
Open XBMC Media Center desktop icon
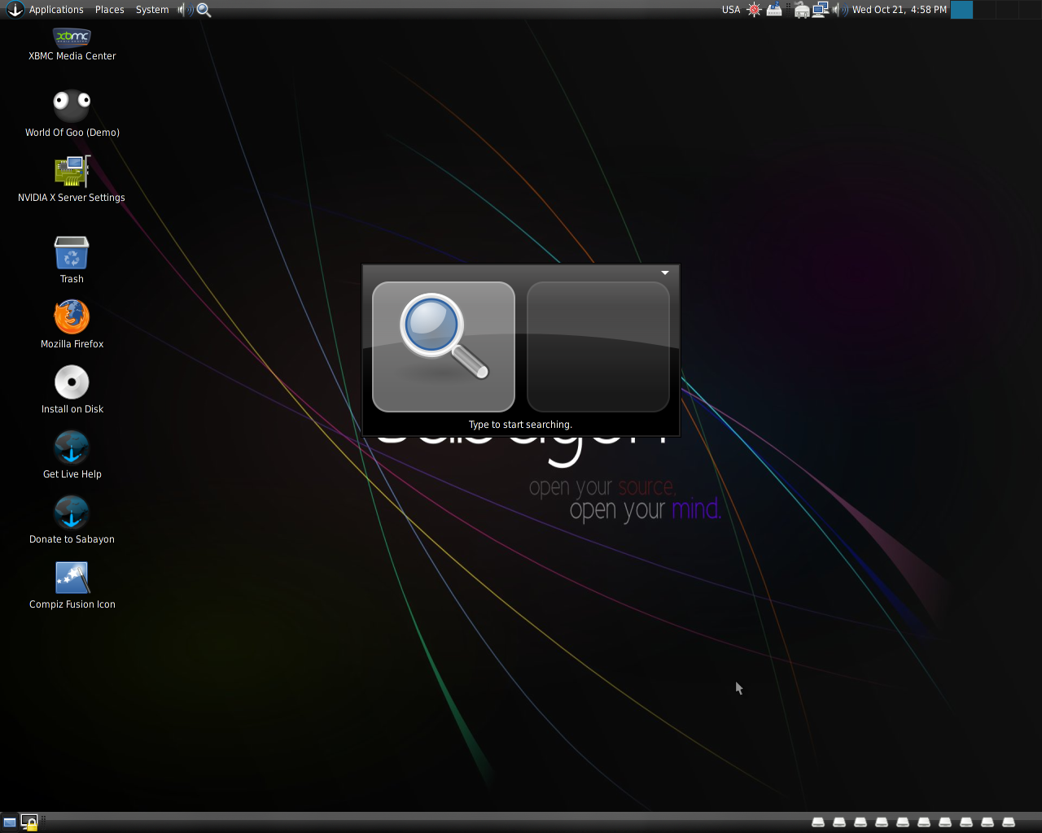point(72,37)
